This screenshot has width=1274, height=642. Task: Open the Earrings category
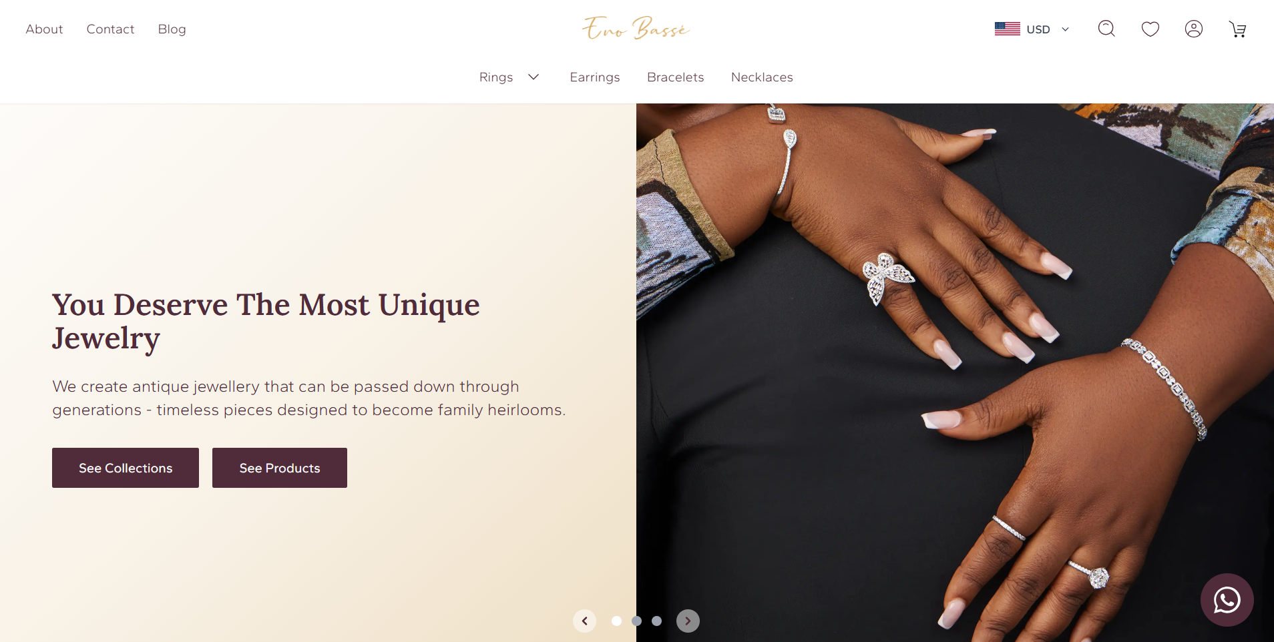click(594, 77)
